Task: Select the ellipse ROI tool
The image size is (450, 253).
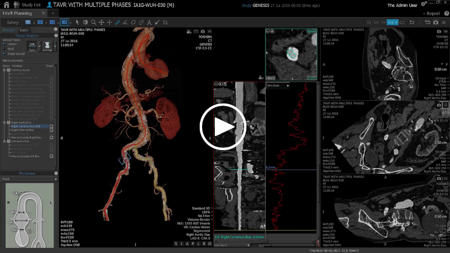Action: click(133, 22)
